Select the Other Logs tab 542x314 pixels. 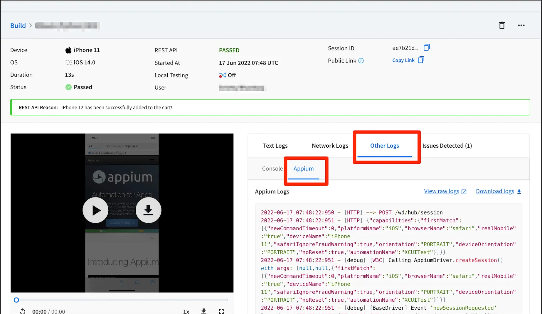(x=384, y=146)
